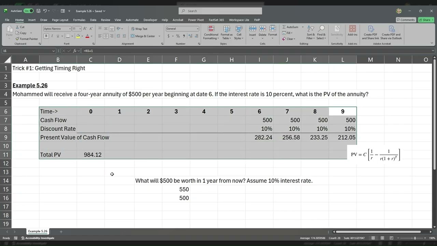Toggle Underline formatting
The image size is (437, 246).
point(58,36)
